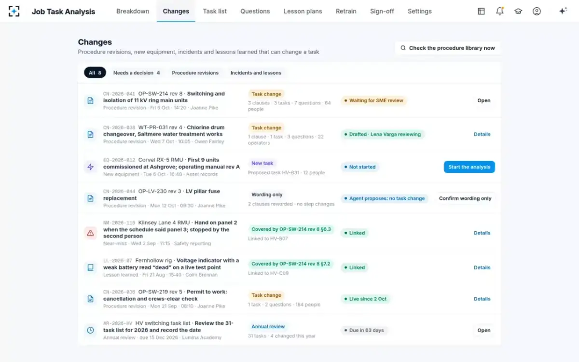Click Covered by OP-SW-214 rev 8 §7.2 tag
This screenshot has height=362, width=579.
pos(291,264)
